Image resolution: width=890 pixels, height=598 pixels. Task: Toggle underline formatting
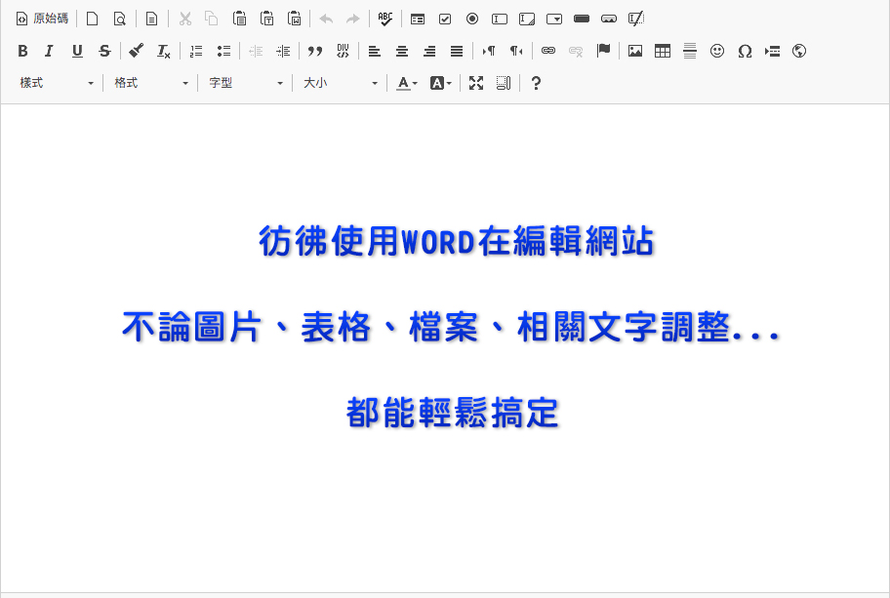[77, 51]
